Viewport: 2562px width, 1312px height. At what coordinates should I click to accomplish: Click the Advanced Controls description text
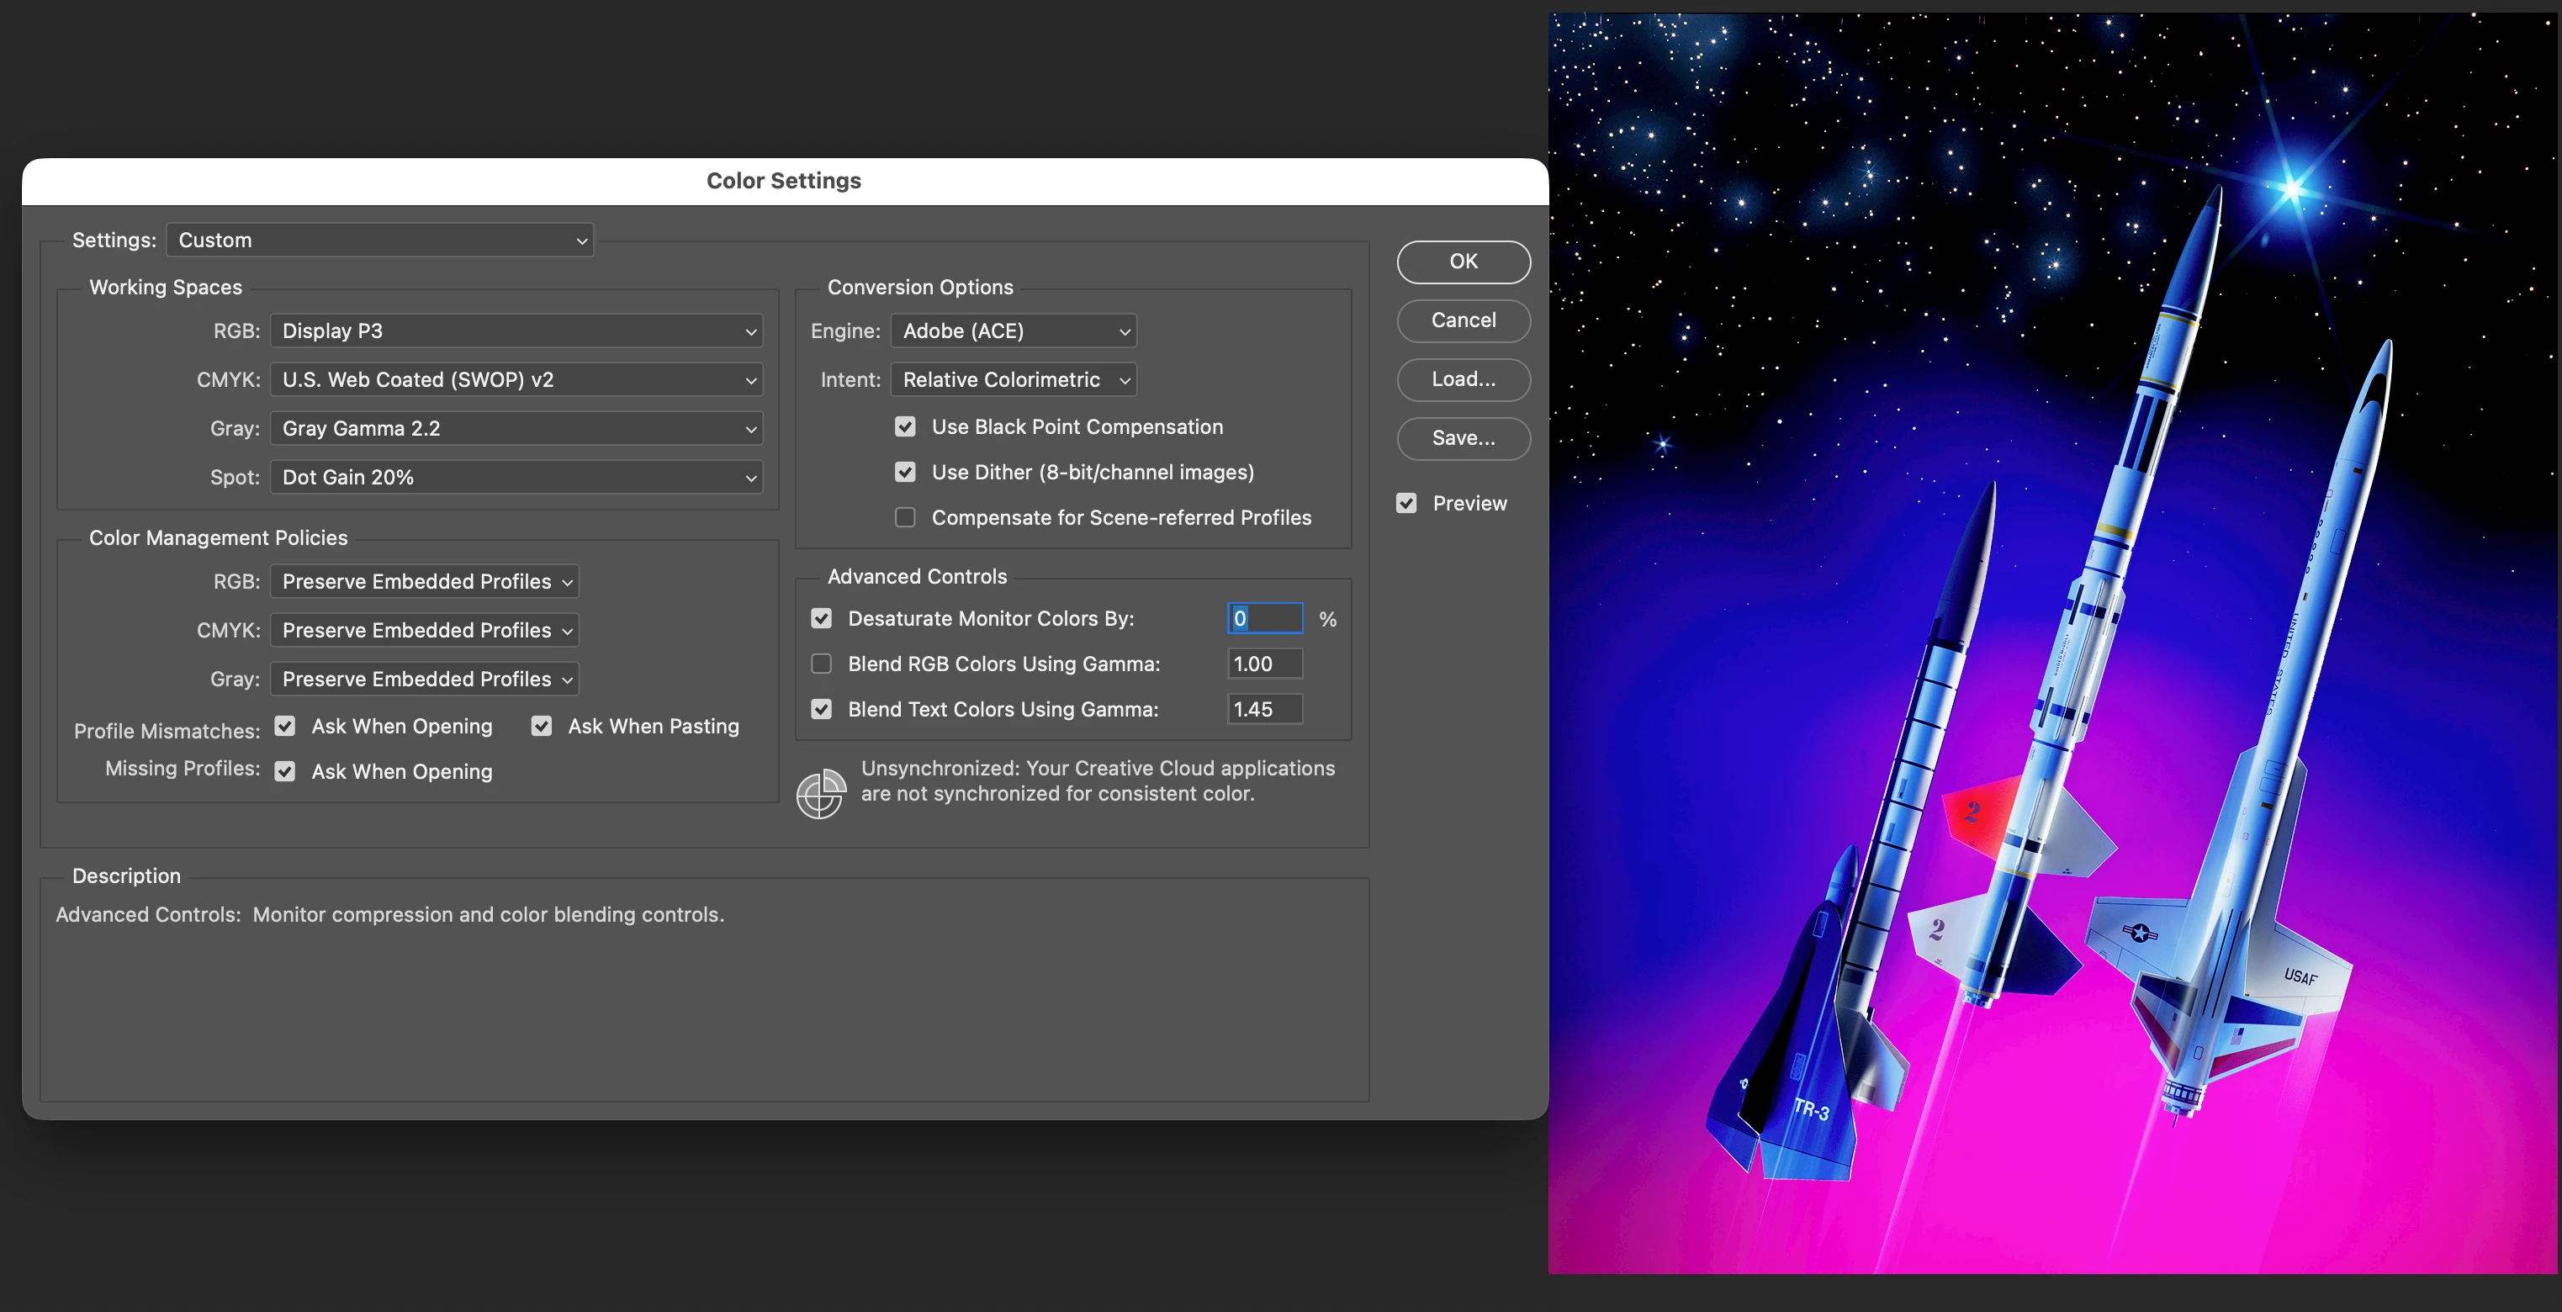pos(390,915)
